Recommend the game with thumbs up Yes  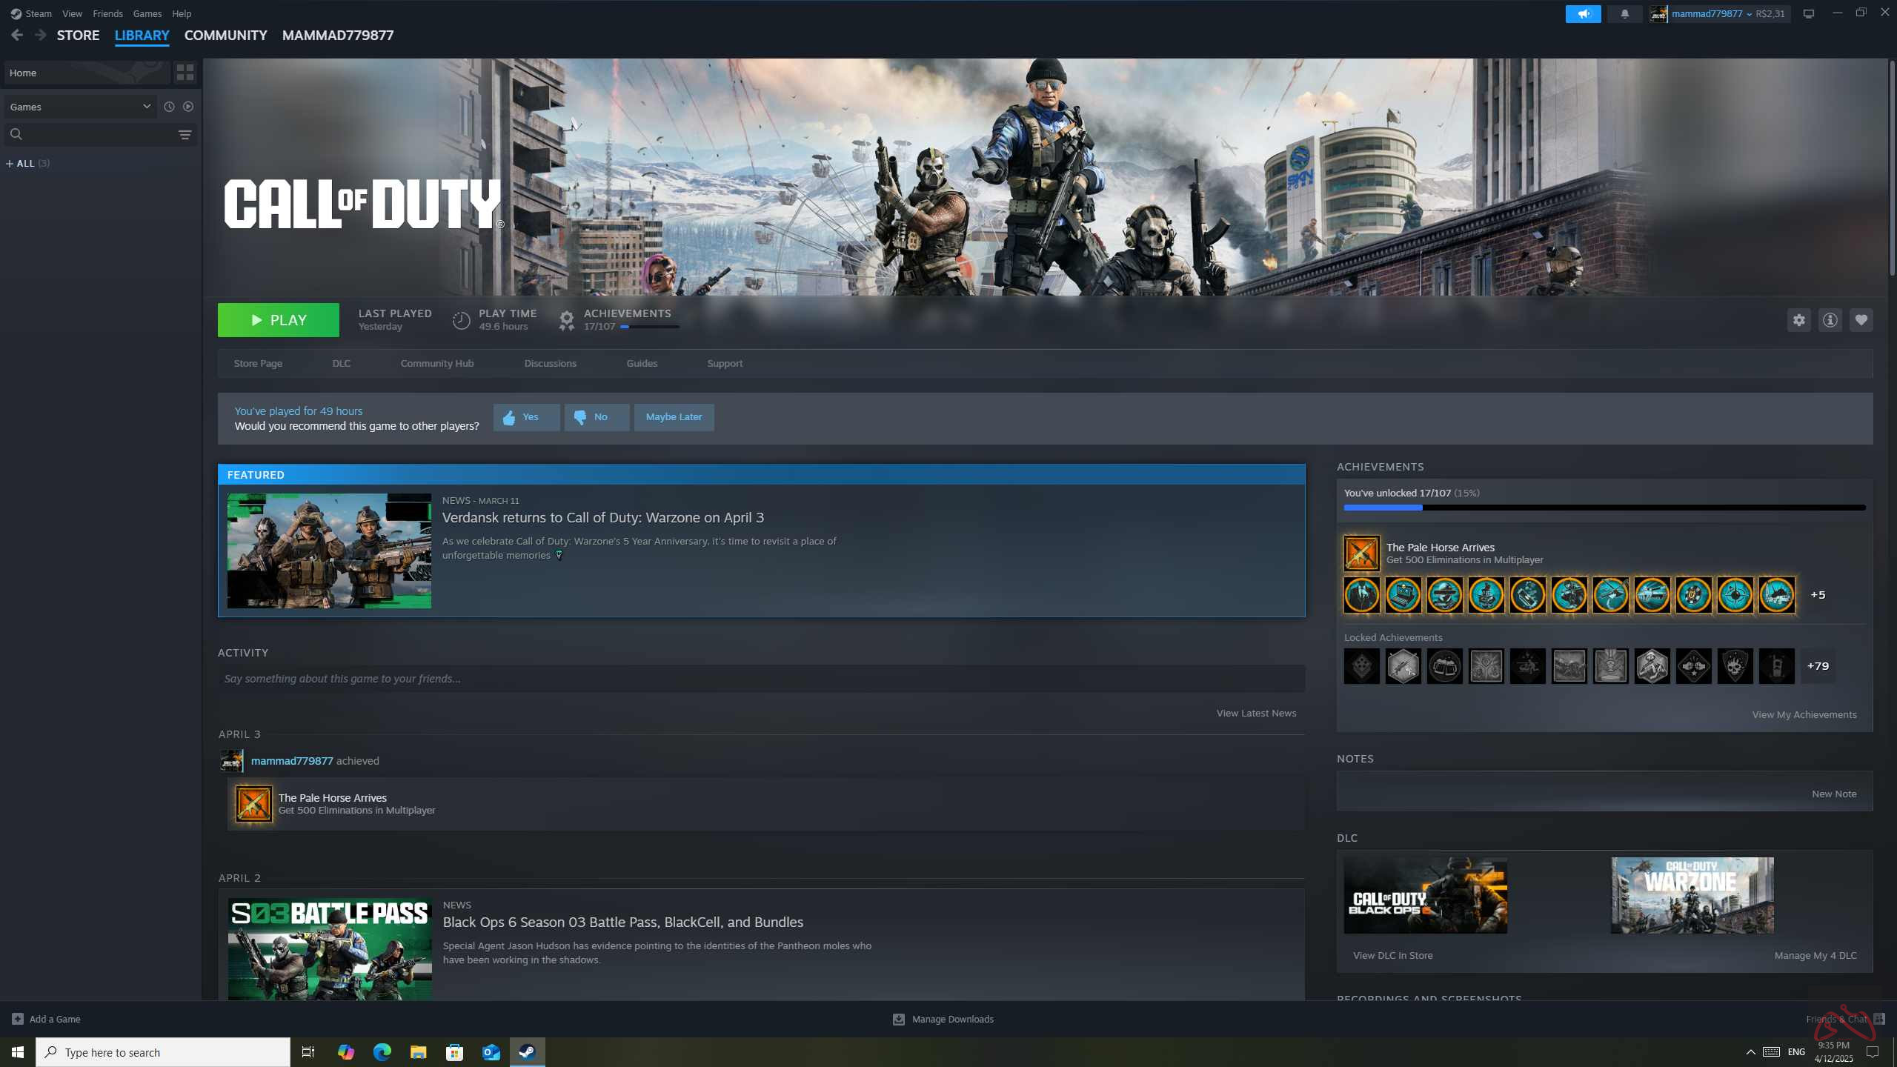526,416
